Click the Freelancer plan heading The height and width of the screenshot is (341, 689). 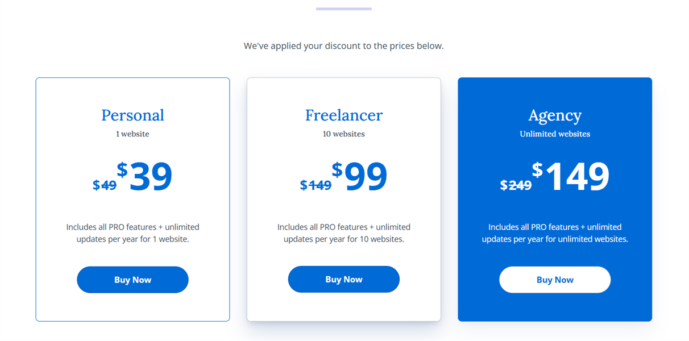(x=344, y=115)
